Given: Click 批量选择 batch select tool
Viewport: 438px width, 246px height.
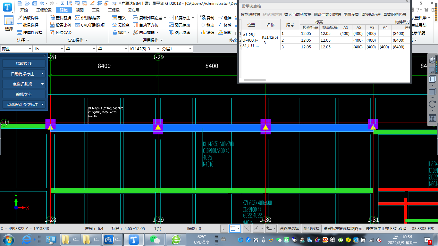Looking at the screenshot, I should (x=28, y=25).
